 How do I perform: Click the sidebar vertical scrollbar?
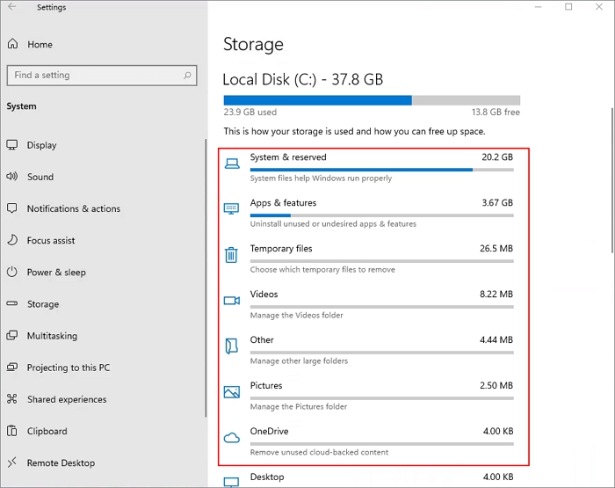click(x=206, y=281)
